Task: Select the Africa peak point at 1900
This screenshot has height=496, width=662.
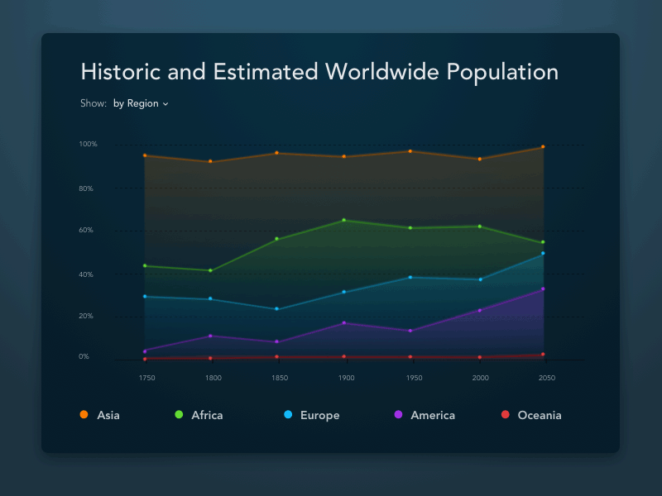Action: coord(346,220)
